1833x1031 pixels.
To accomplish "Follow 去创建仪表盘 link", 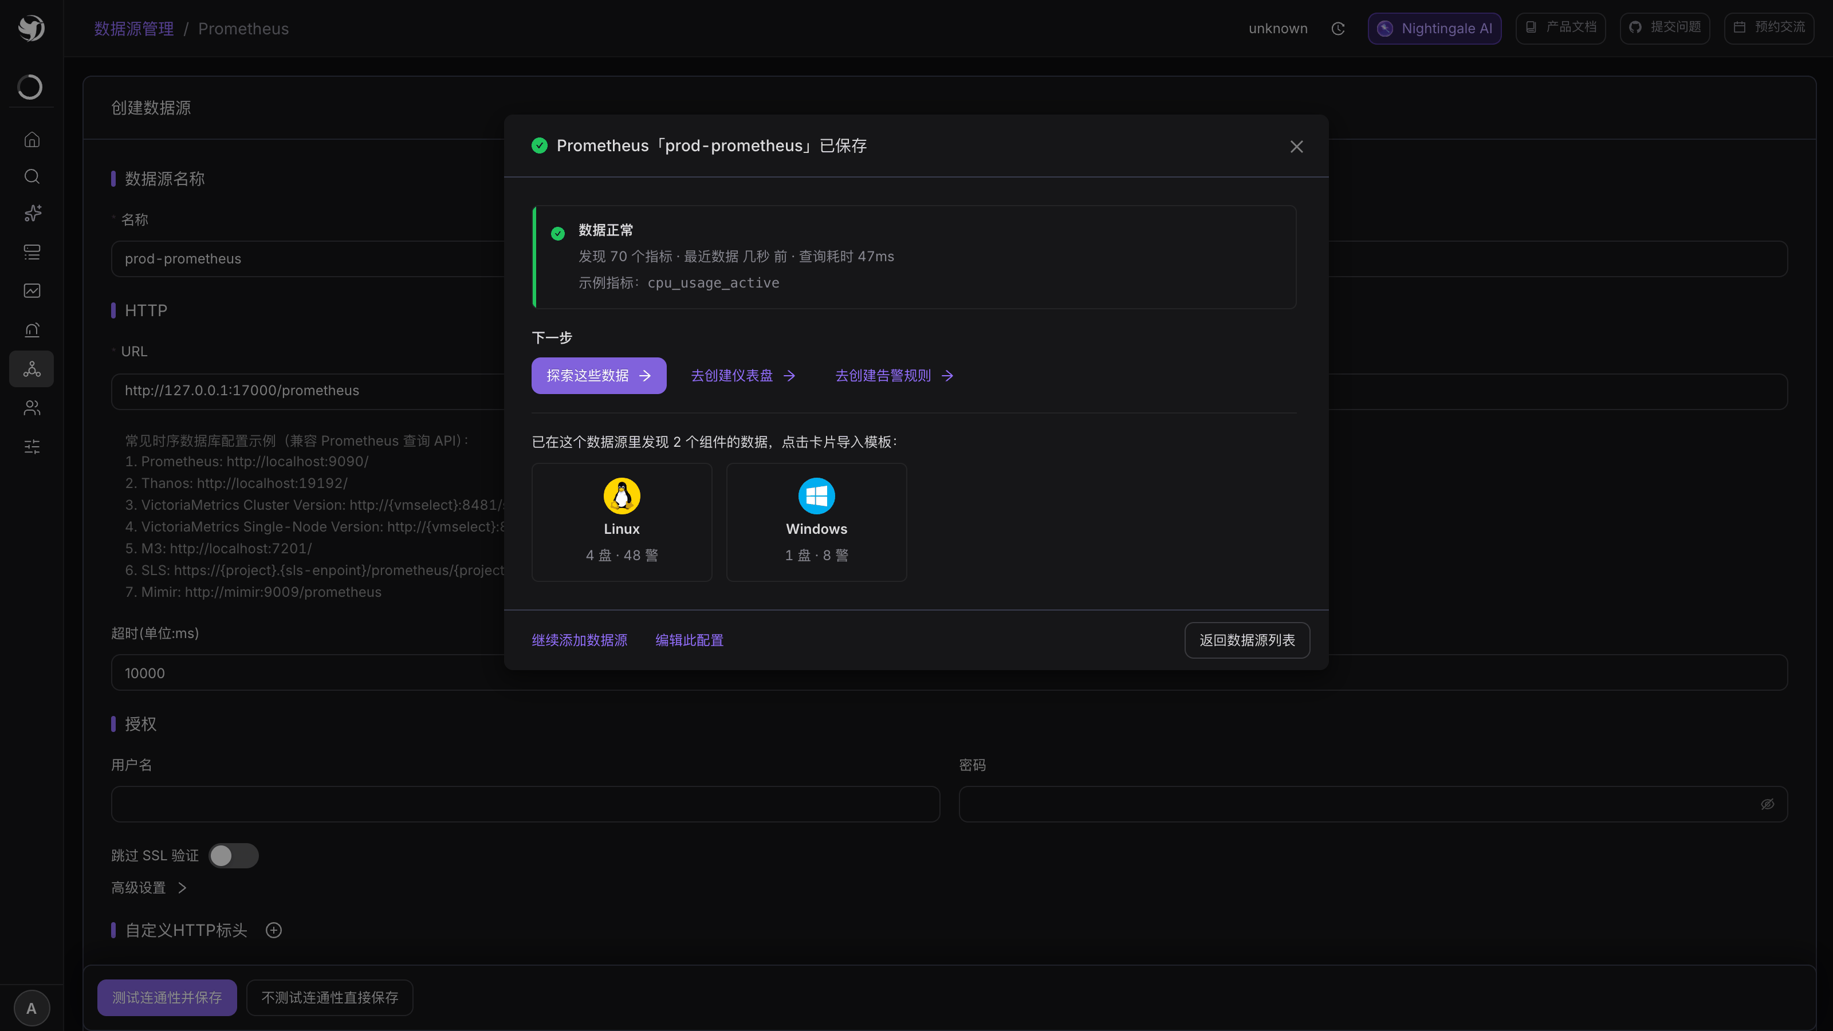I will click(743, 376).
